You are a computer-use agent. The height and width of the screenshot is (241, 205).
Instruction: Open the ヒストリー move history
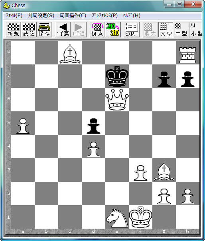(132, 29)
